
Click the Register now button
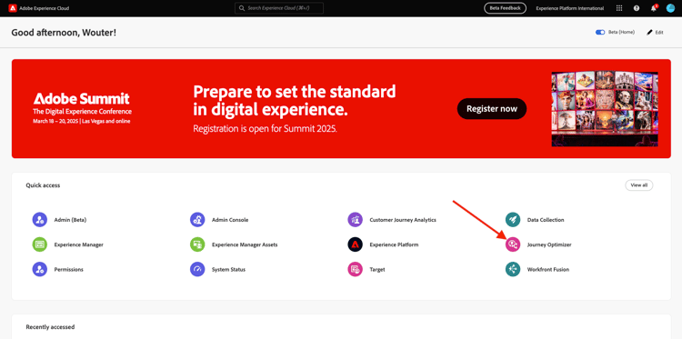point(492,109)
